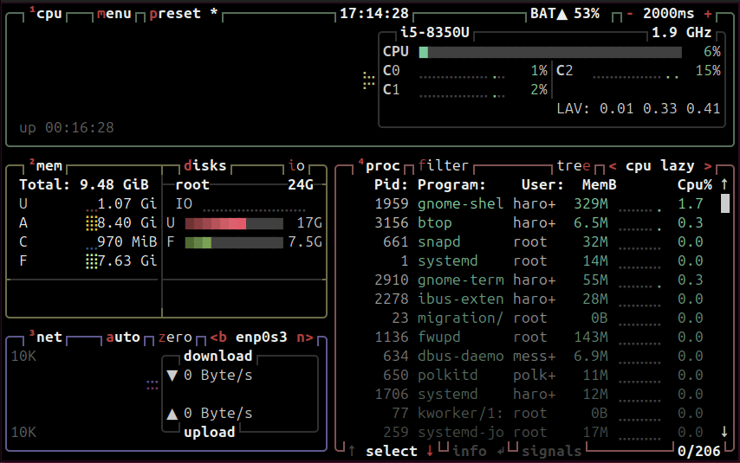Select the kworker/1: process row
The image size is (740, 463).
tap(538, 413)
